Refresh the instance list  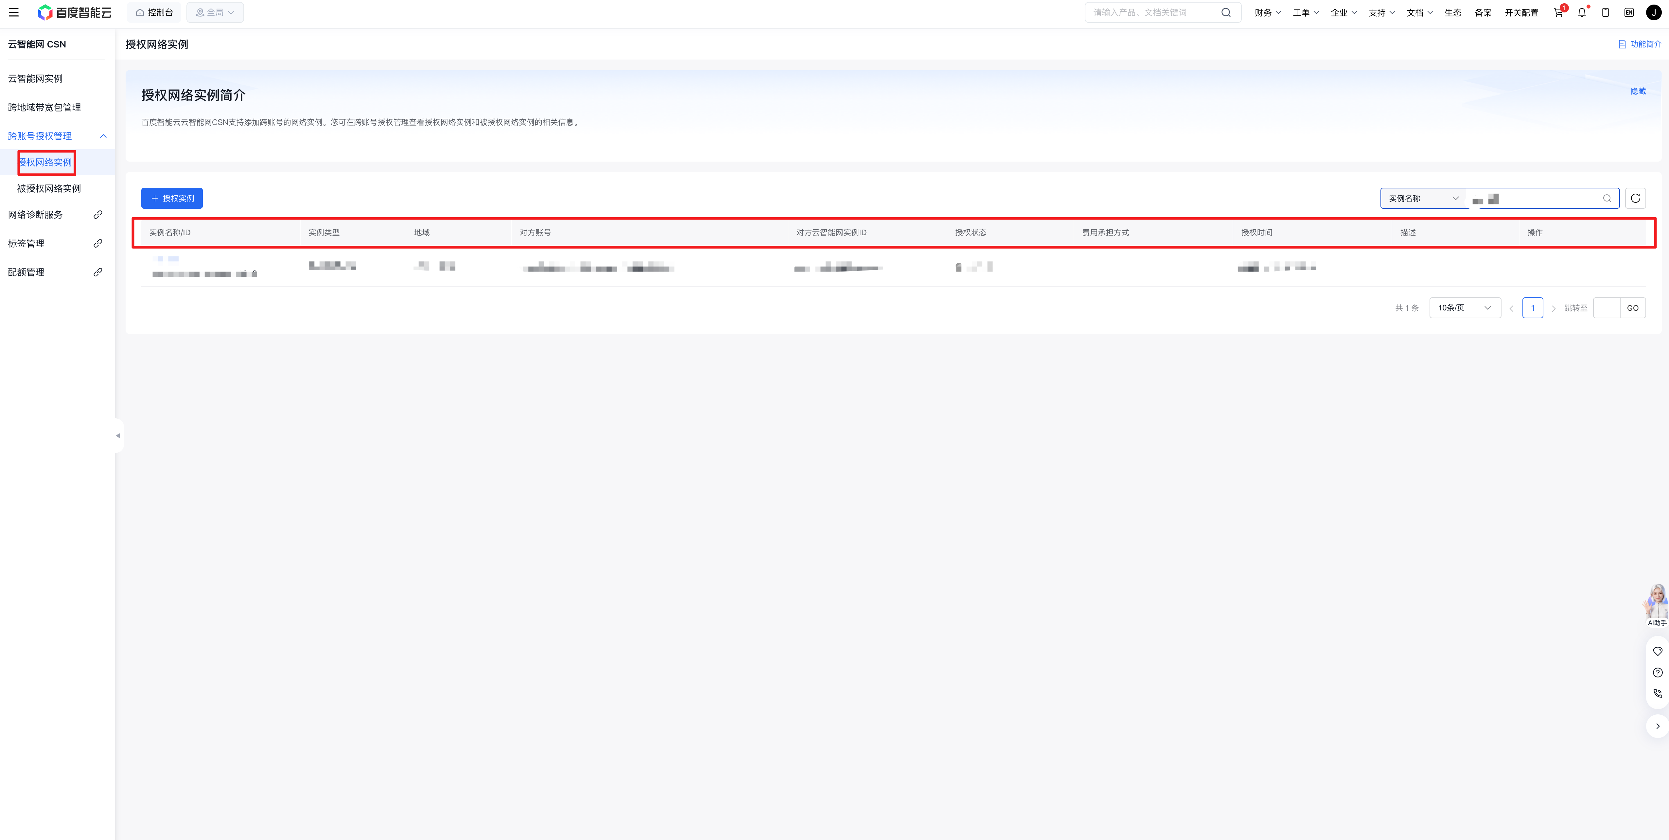(1635, 198)
